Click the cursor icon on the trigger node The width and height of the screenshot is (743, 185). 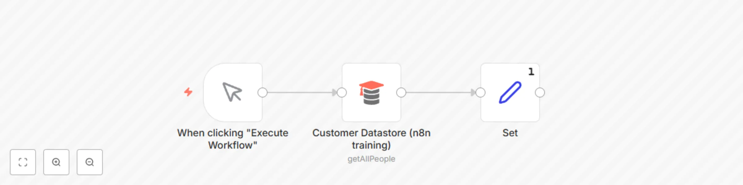coord(233,92)
